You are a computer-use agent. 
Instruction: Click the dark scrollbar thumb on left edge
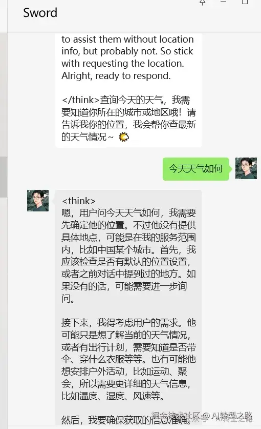pyautogui.click(x=4, y=177)
